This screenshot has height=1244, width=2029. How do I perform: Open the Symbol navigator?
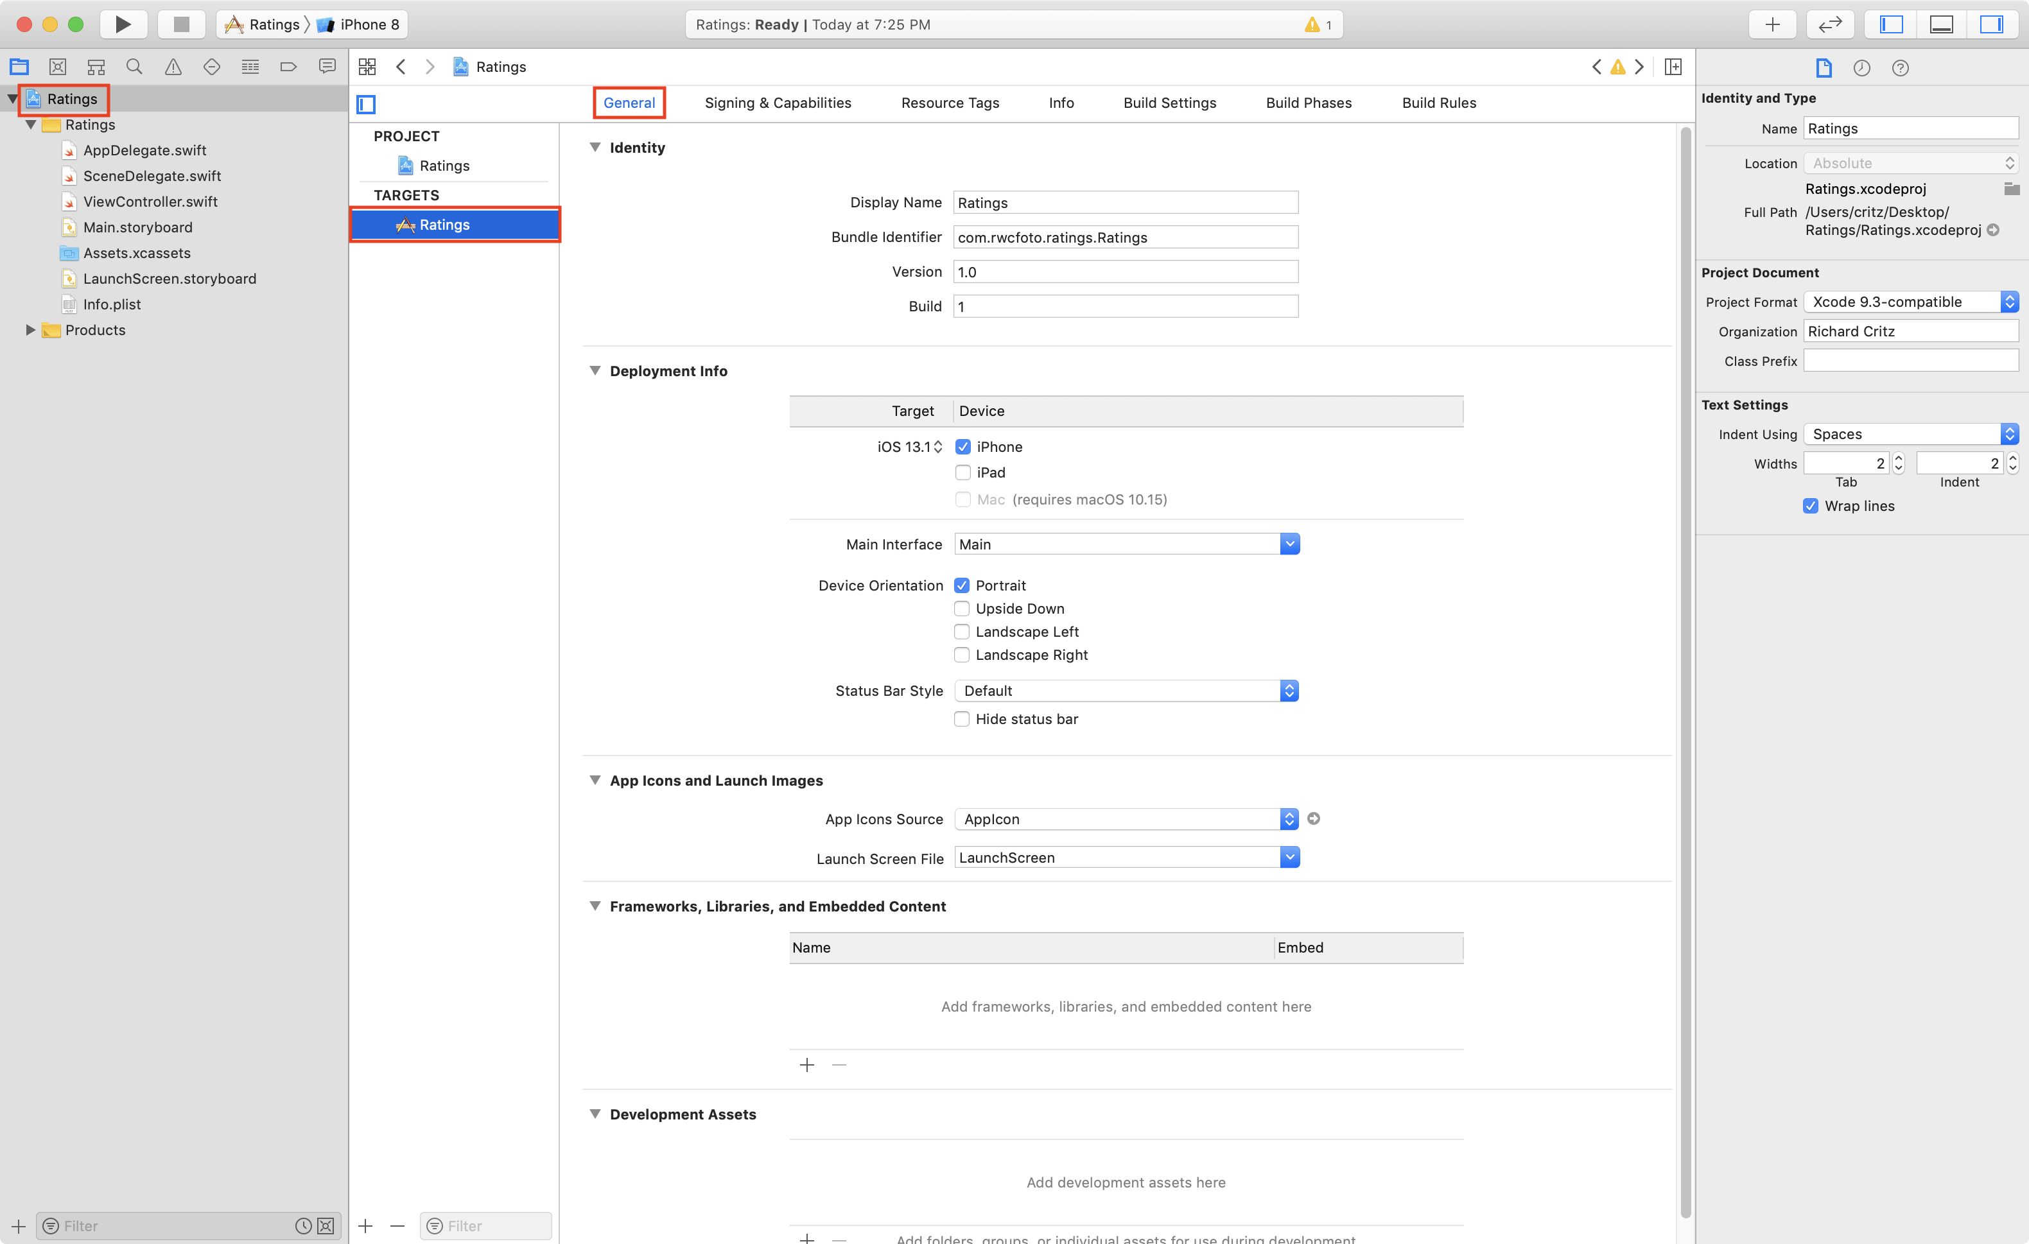pos(96,67)
